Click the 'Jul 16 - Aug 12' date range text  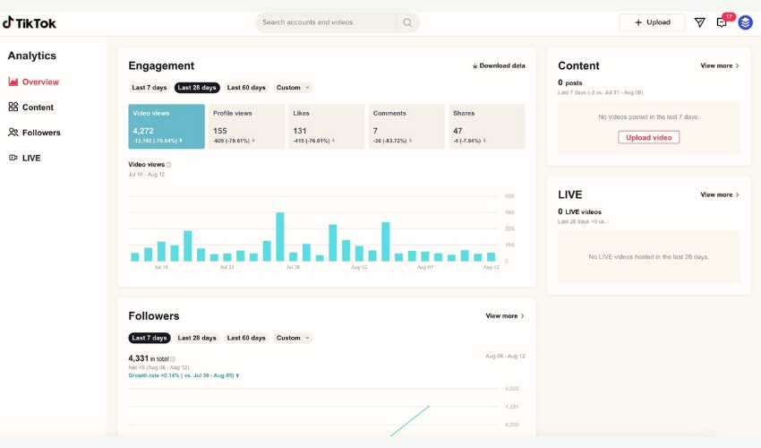pyautogui.click(x=147, y=175)
